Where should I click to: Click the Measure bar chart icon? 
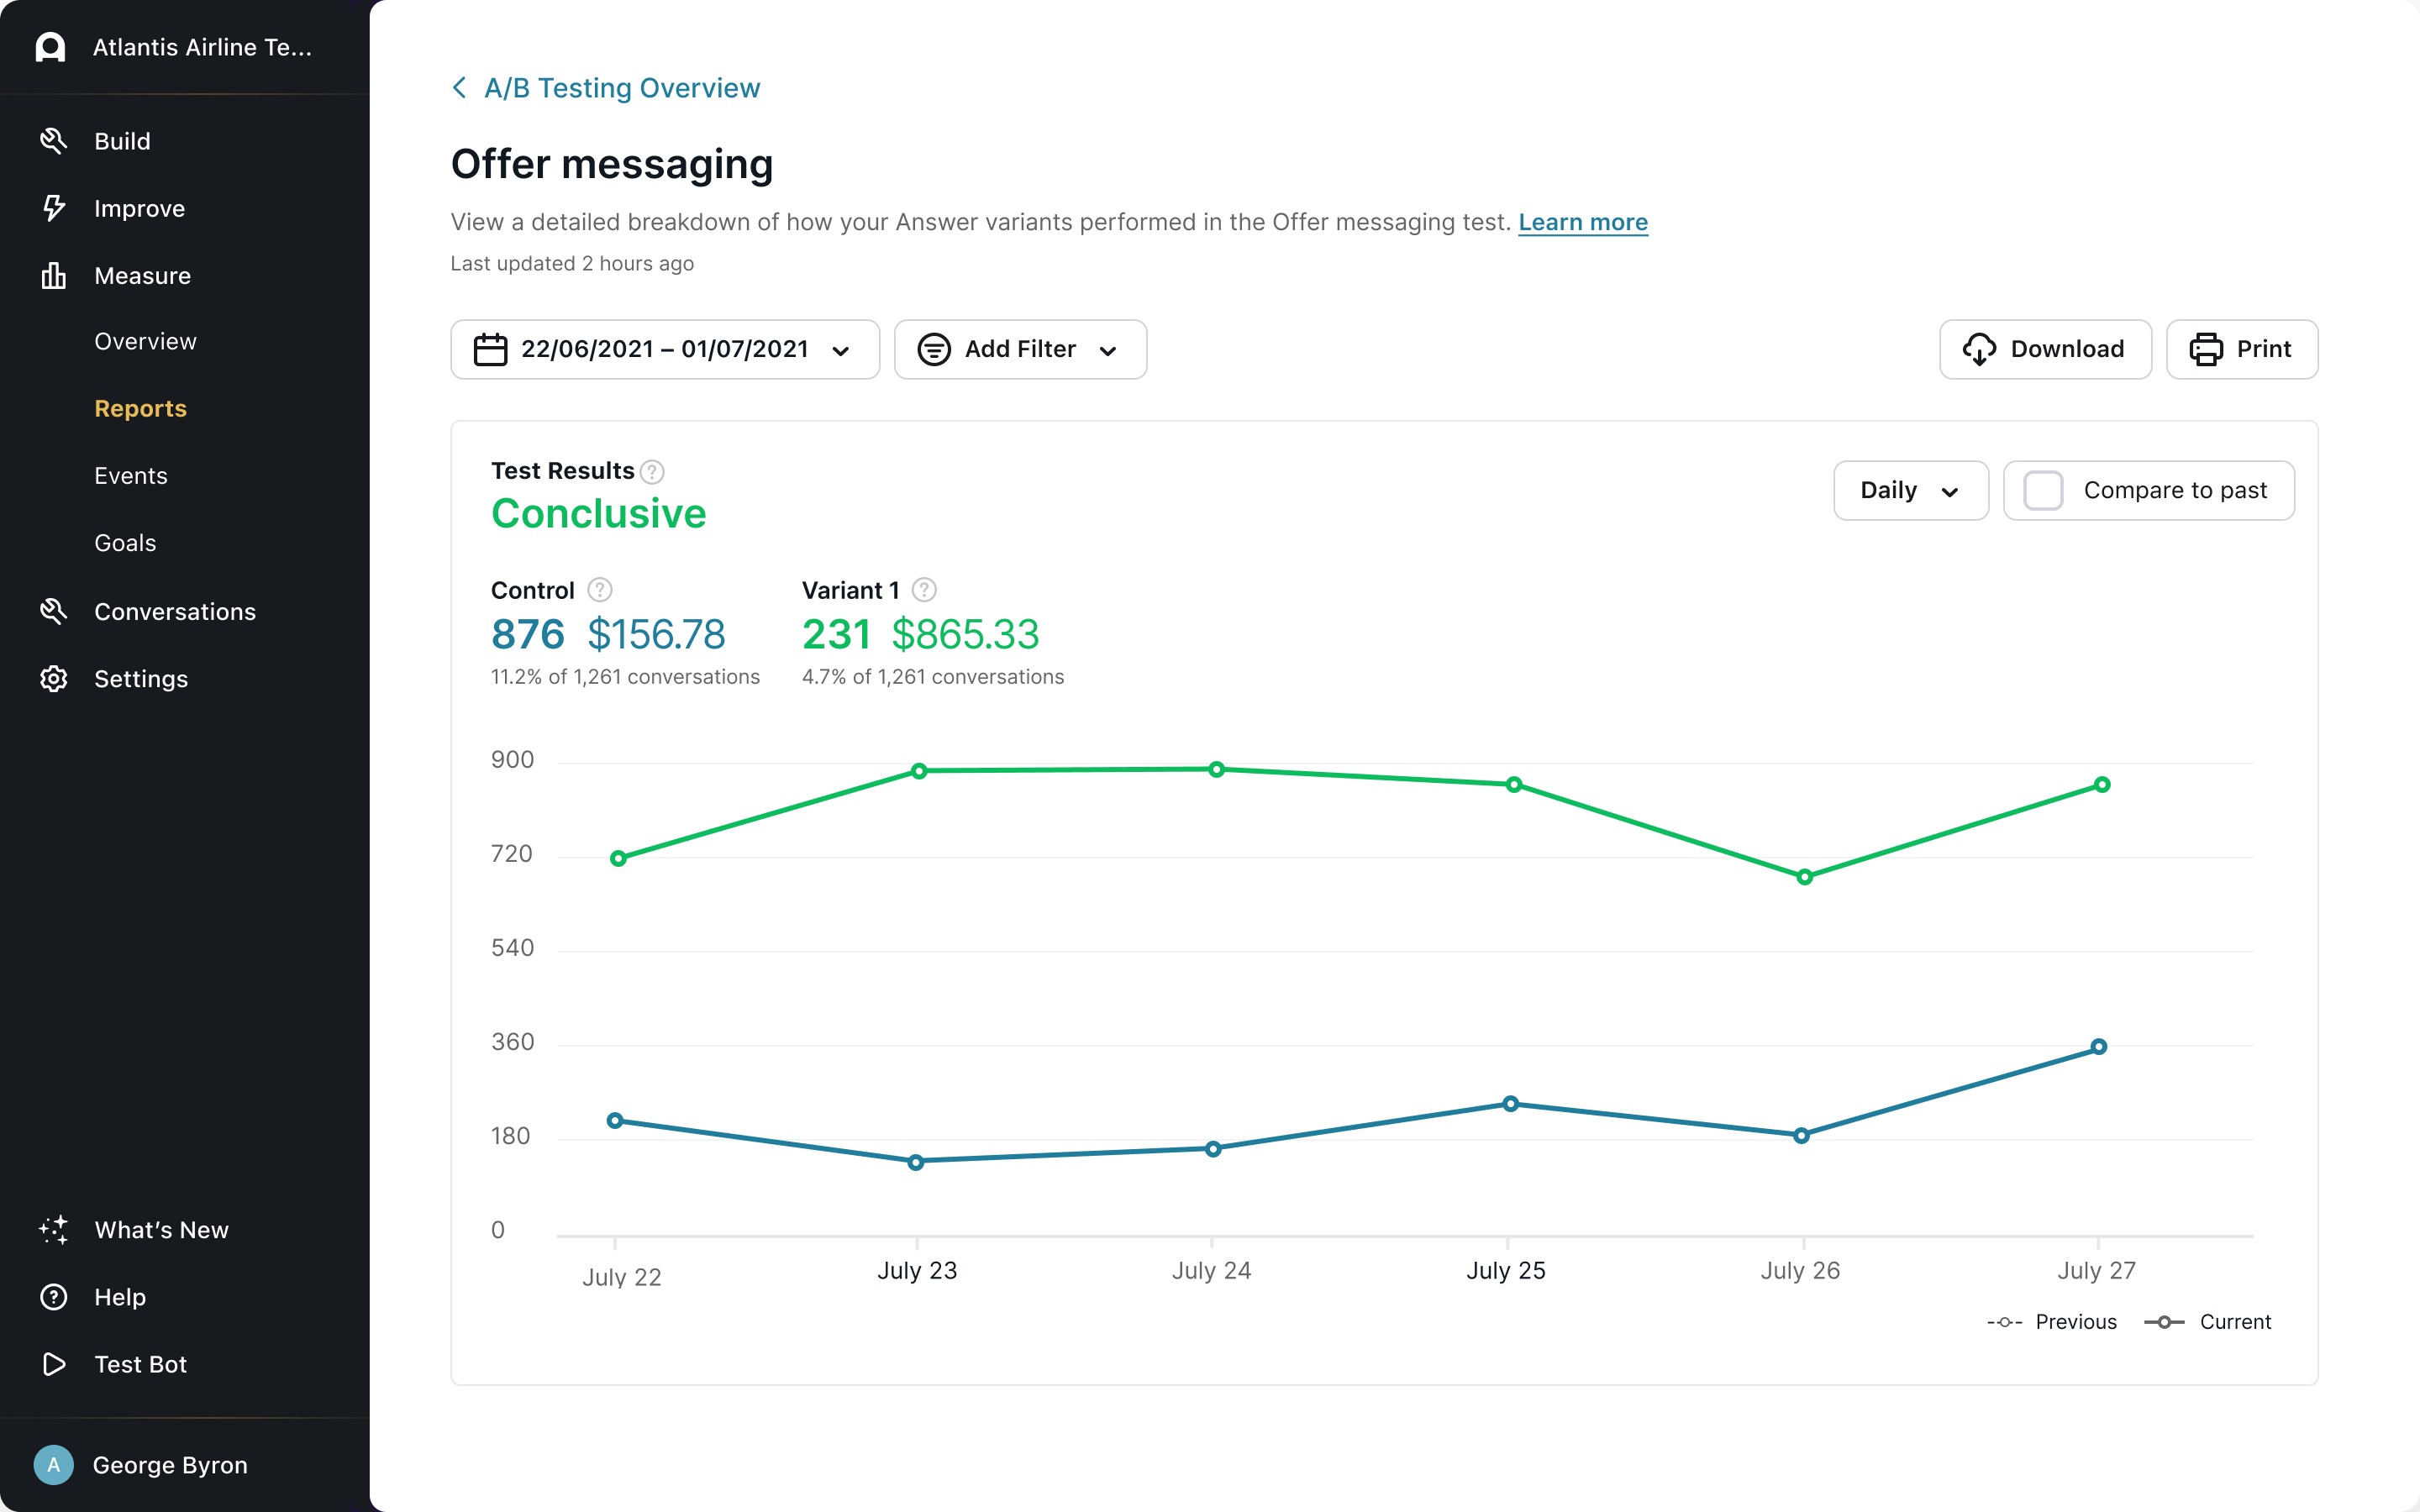coord(53,275)
